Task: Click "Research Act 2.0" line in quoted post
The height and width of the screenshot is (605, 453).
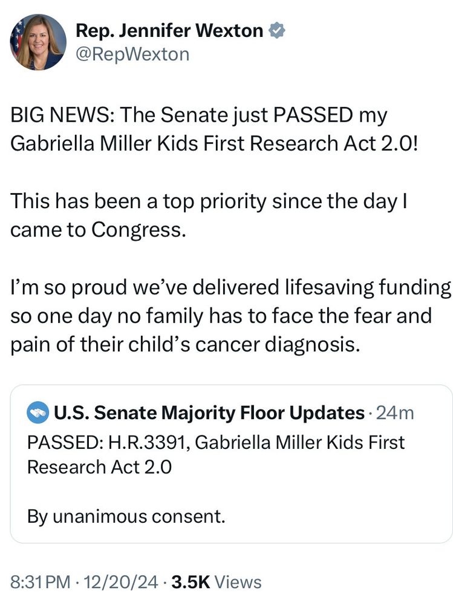Action: click(99, 467)
